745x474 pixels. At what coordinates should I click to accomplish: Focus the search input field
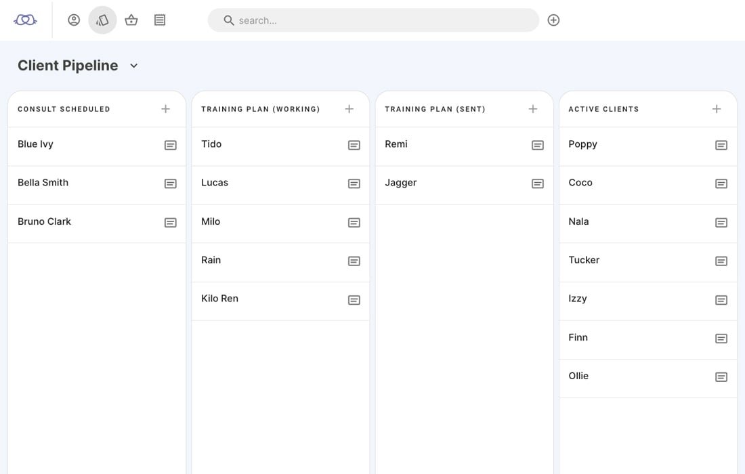tap(373, 20)
